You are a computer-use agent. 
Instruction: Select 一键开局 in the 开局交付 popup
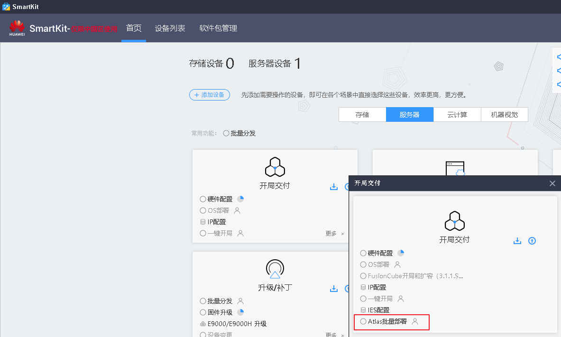pos(377,298)
